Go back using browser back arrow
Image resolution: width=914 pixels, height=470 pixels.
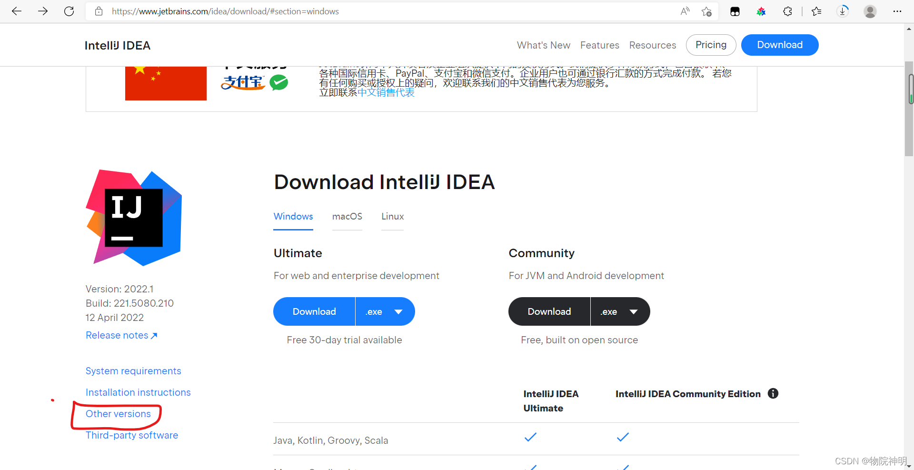pyautogui.click(x=17, y=11)
